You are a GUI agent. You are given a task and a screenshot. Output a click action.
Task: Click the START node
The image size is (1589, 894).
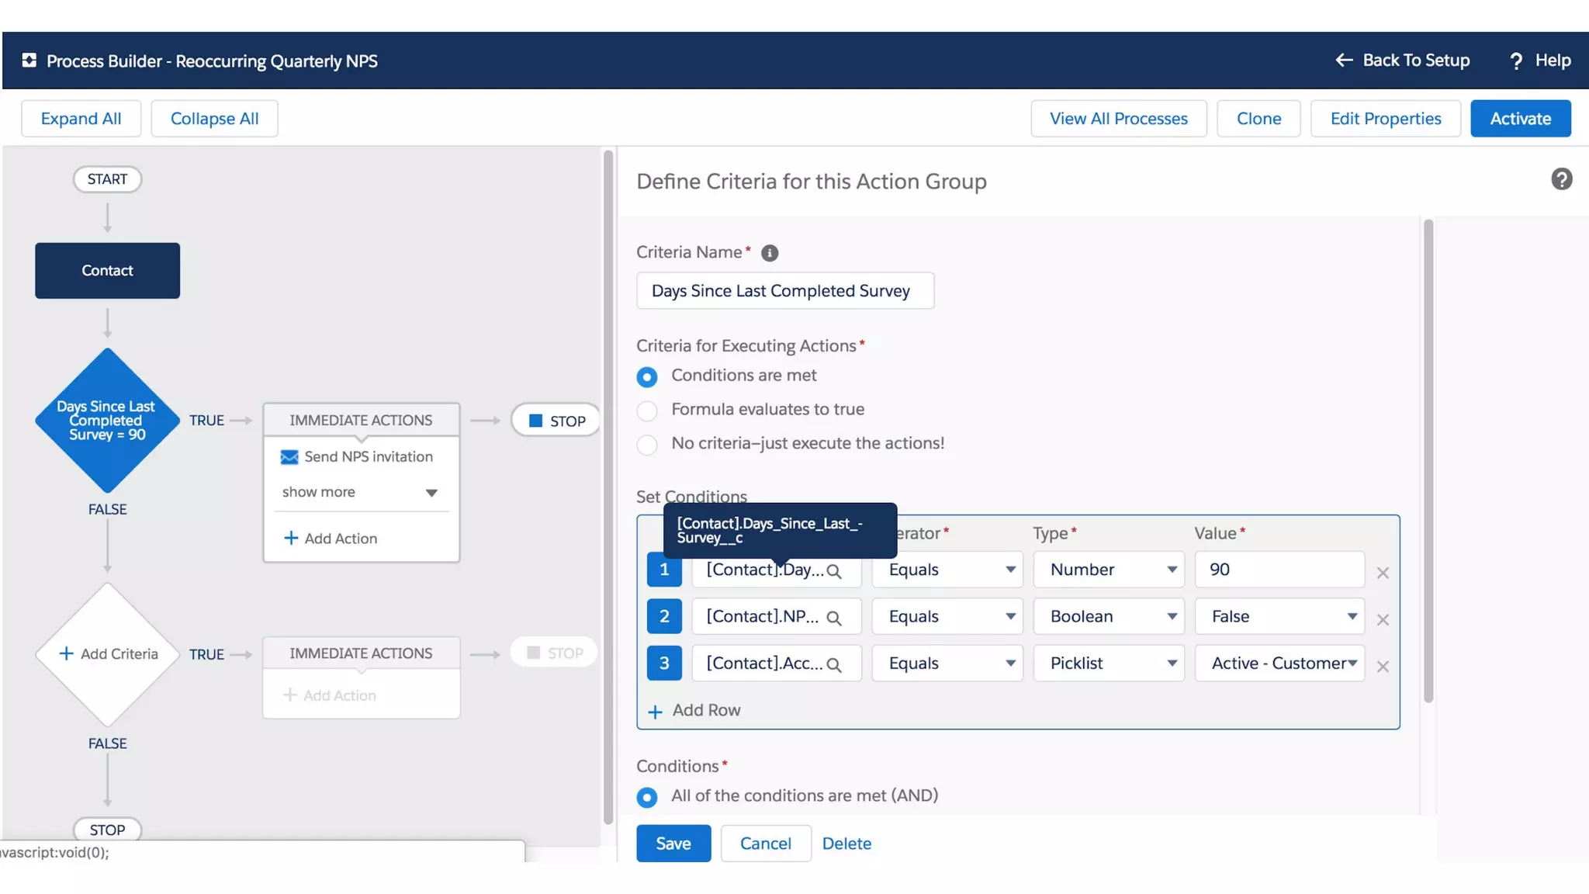click(x=108, y=179)
